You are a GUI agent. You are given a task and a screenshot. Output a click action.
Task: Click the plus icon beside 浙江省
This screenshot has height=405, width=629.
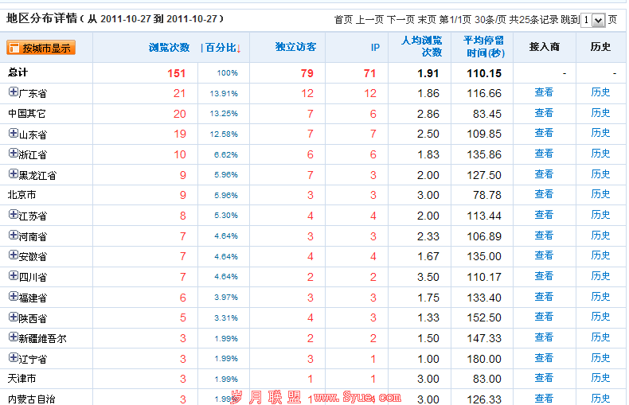click(x=13, y=154)
